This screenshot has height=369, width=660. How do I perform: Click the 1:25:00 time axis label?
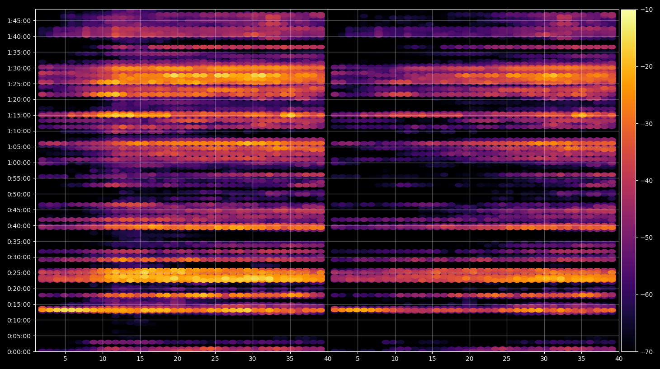pos(19,84)
